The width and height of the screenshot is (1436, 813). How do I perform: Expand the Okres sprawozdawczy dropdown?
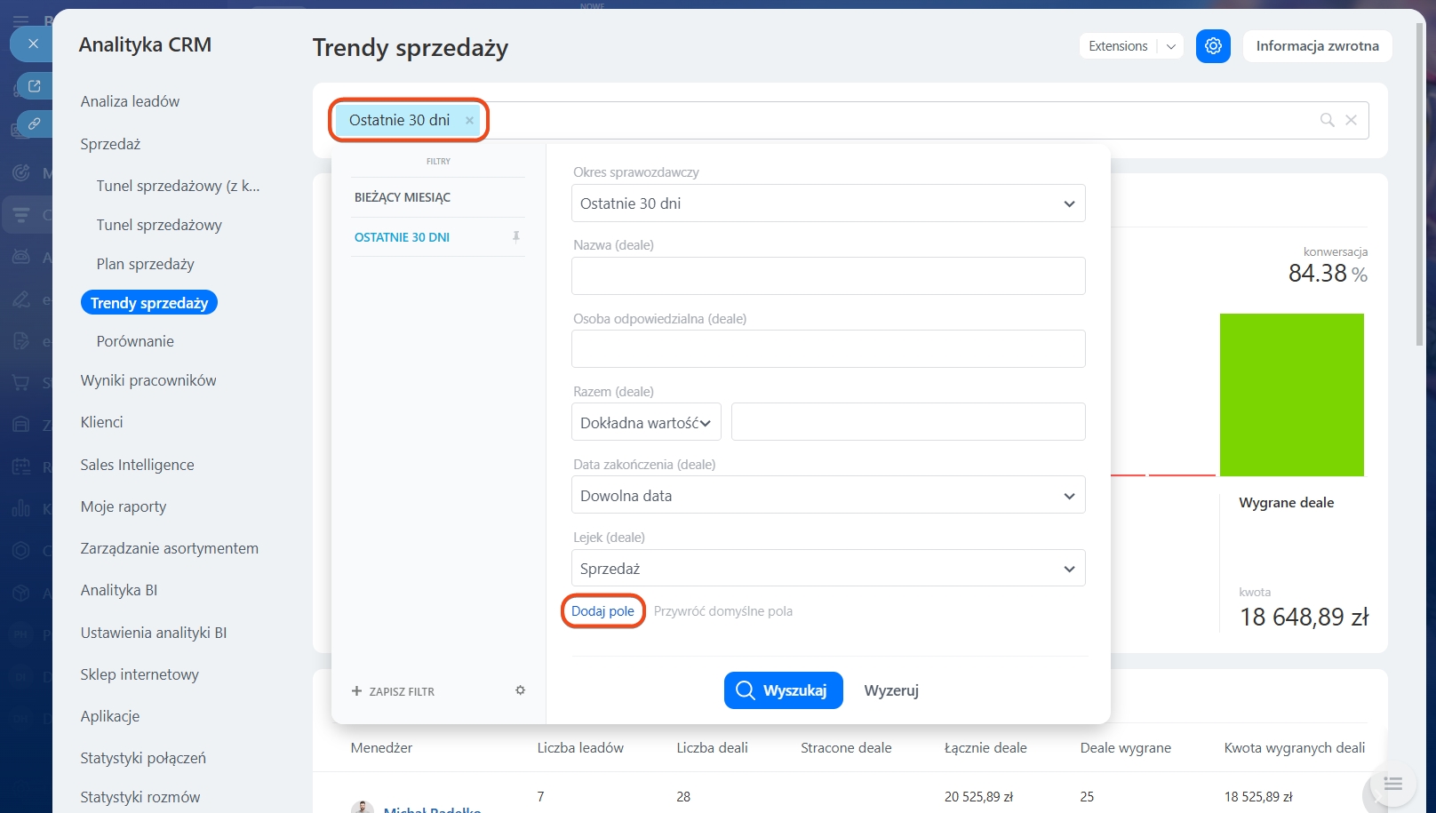827,203
